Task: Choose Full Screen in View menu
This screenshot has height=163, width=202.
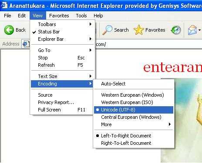Action: [62, 110]
